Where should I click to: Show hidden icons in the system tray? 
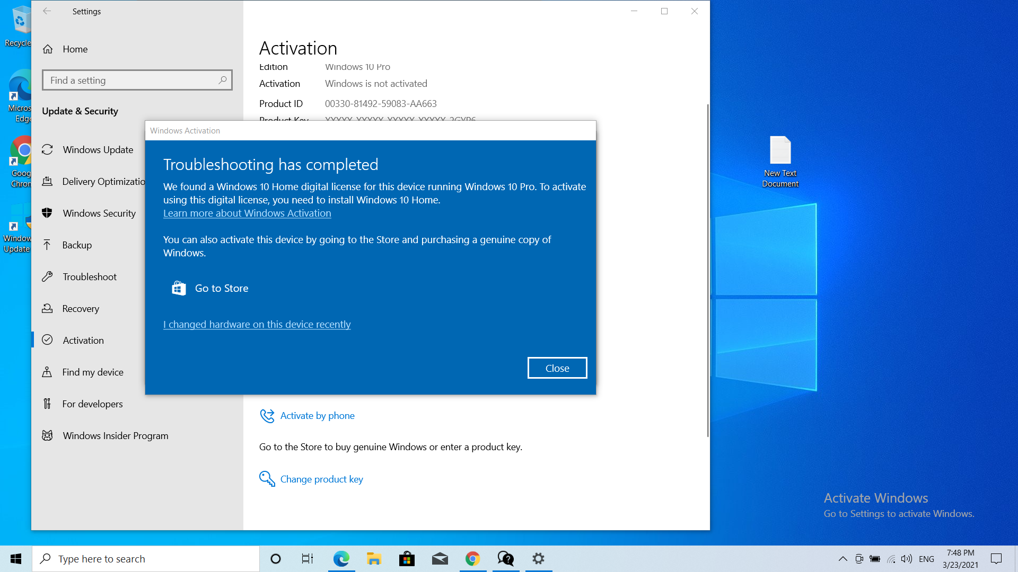[x=843, y=559]
